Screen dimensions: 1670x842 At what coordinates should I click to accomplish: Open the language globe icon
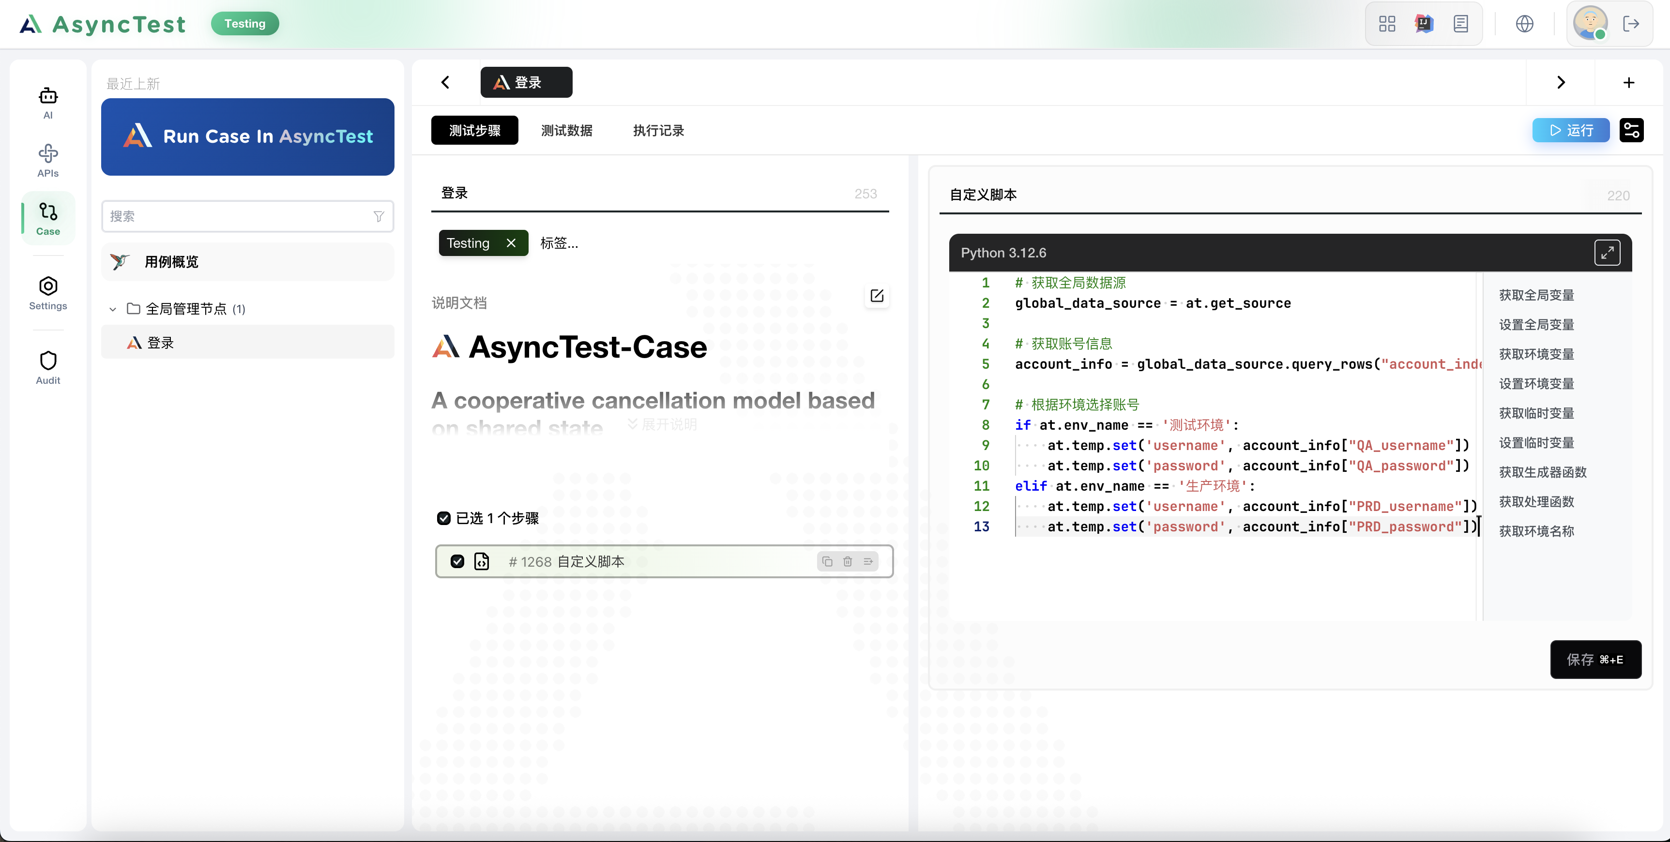1524,24
